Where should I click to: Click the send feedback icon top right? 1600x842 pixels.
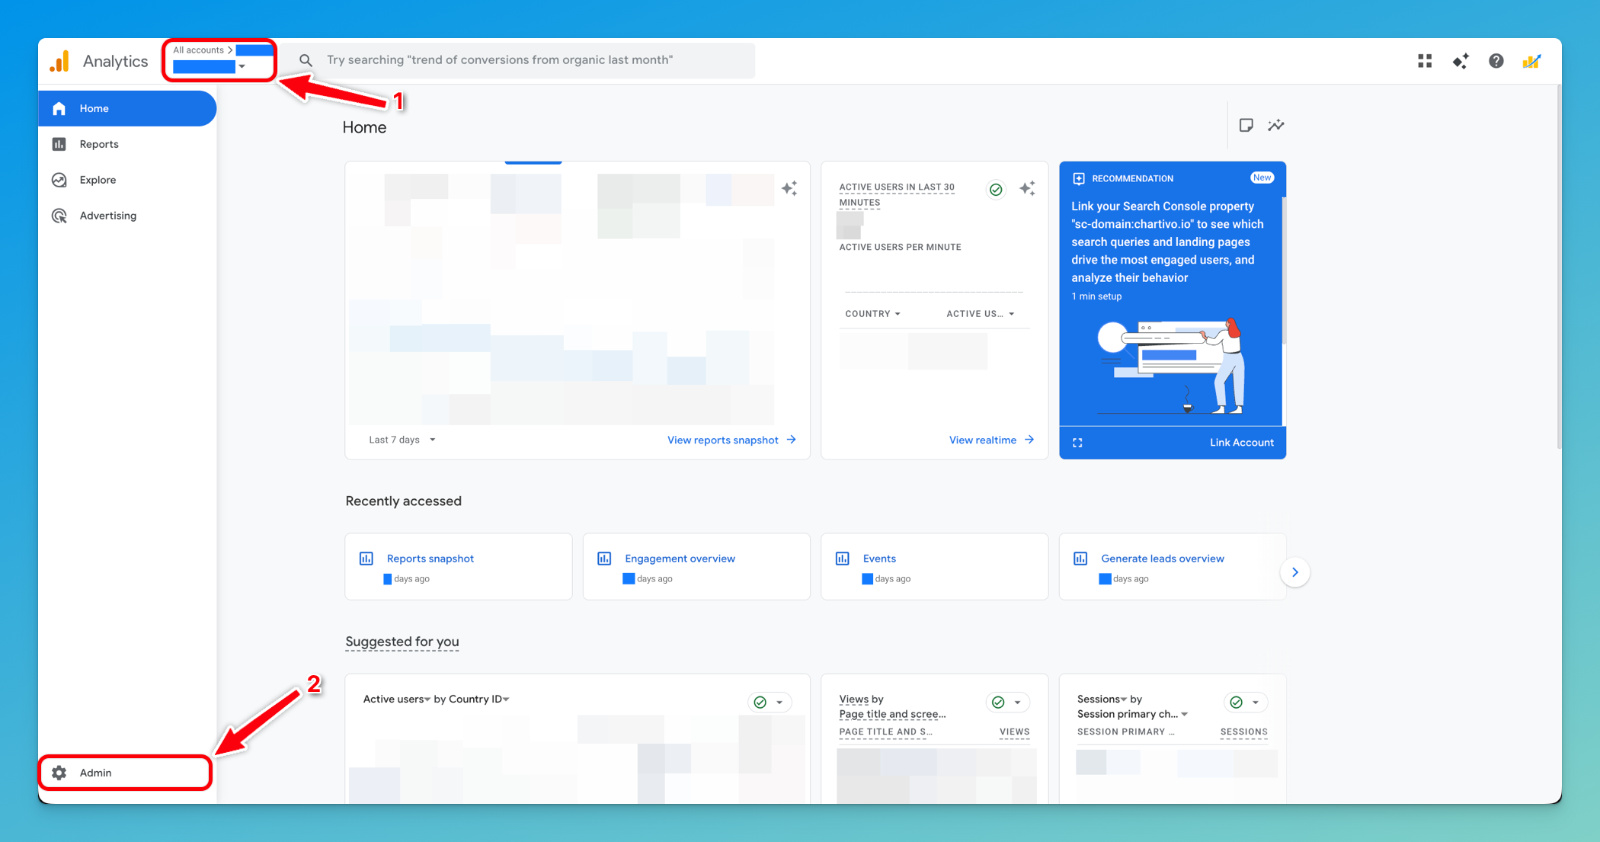[1532, 61]
